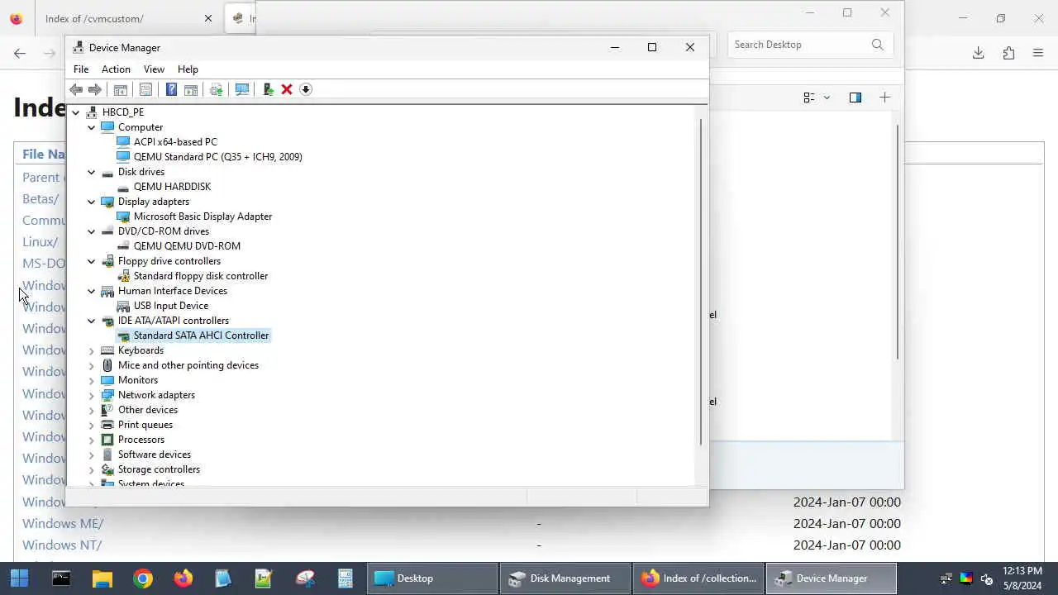Viewport: 1058px width, 595px height.
Task: Click Device Manager vertical scrollbar
Action: coord(702,281)
